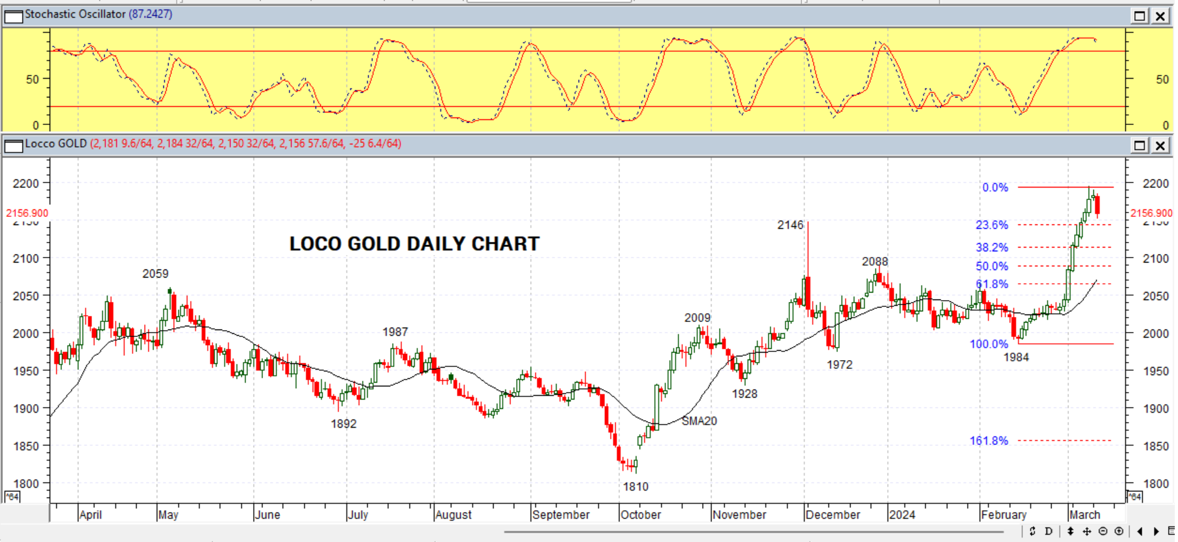Click the horizontal chart scrollbar at the bottom

(x=754, y=532)
